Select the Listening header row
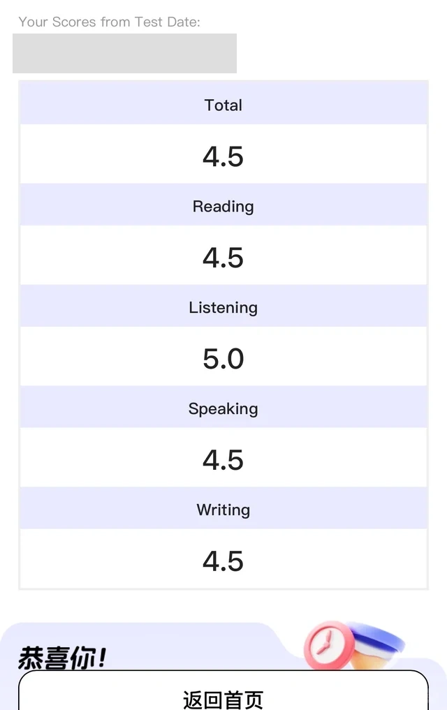 (x=223, y=306)
